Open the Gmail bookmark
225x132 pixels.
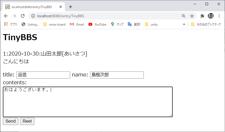coord(77,24)
